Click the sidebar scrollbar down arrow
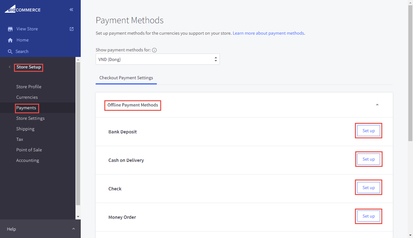This screenshot has width=413, height=238. (78, 217)
